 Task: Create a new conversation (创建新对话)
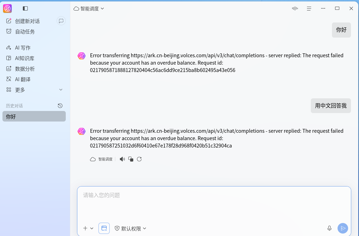point(23,21)
